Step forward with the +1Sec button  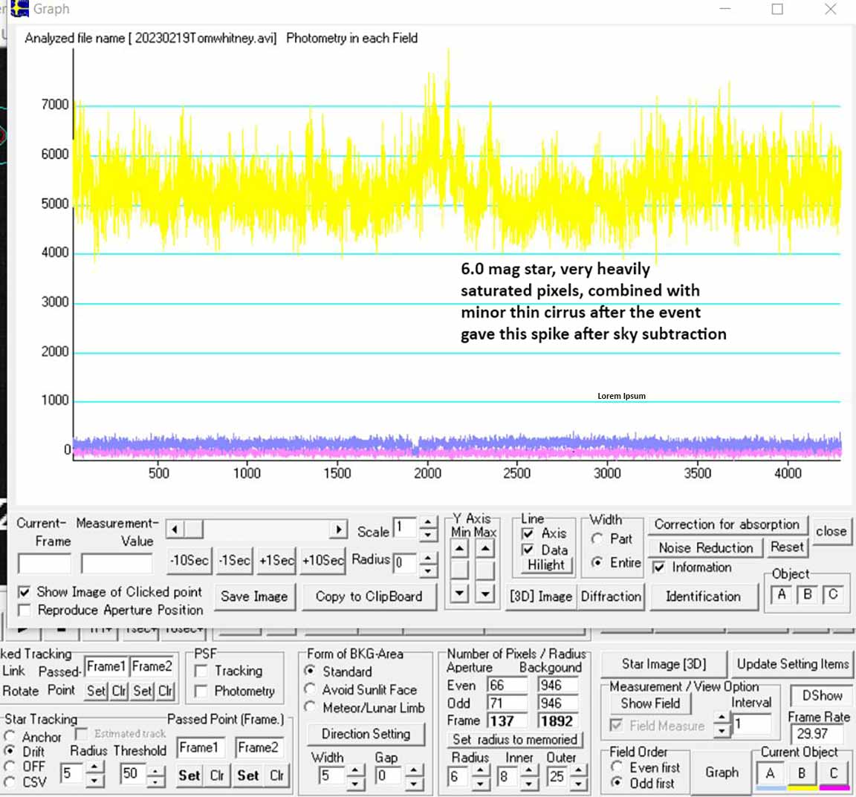(x=276, y=561)
